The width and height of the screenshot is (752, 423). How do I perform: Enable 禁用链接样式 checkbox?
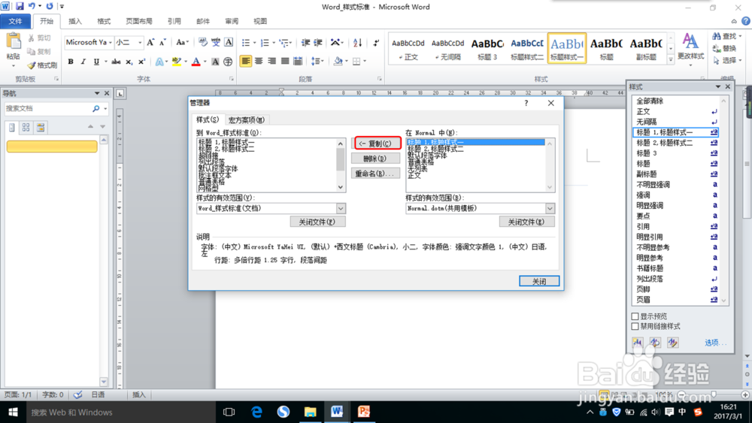click(x=635, y=326)
